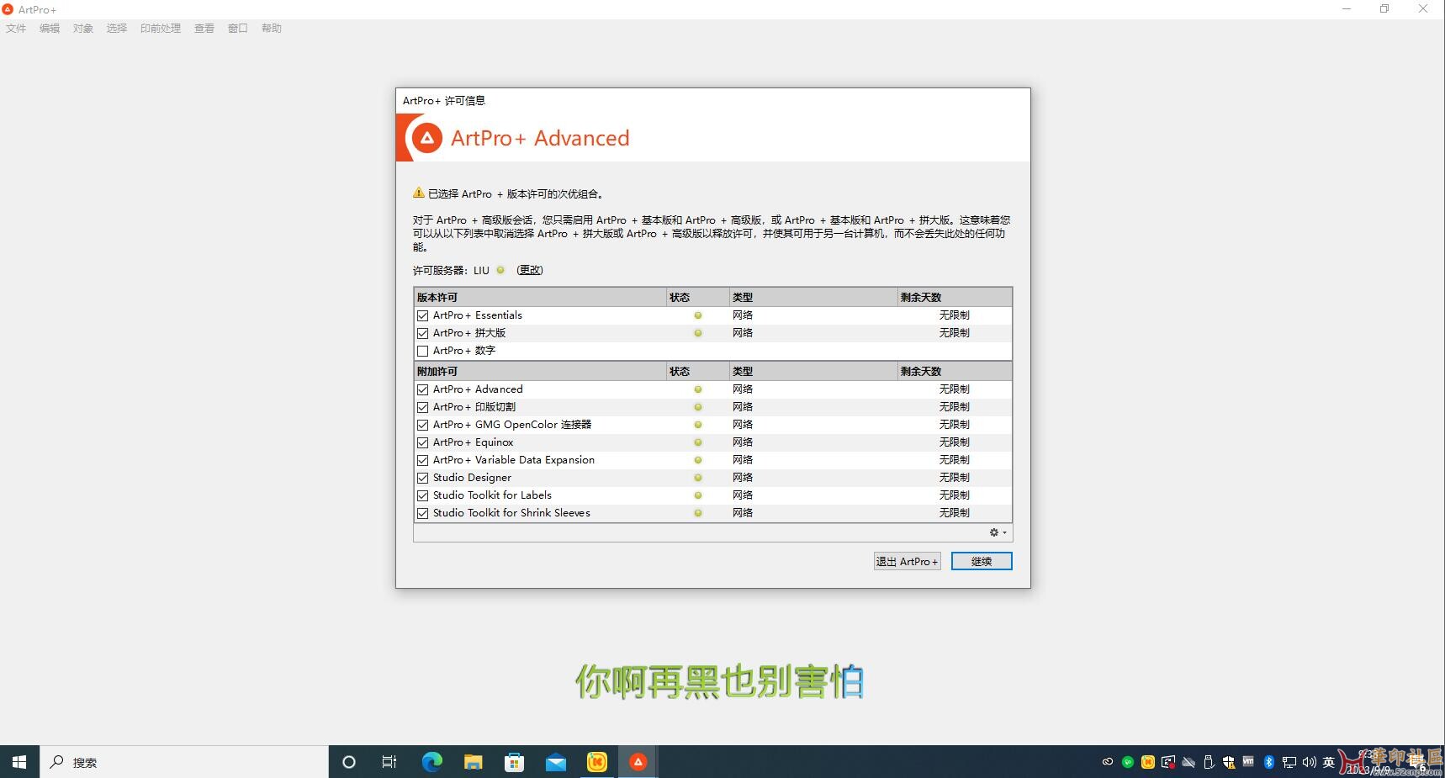The width and height of the screenshot is (1445, 778).
Task: Toggle the Variable Data Expansion checkbox
Action: click(423, 460)
